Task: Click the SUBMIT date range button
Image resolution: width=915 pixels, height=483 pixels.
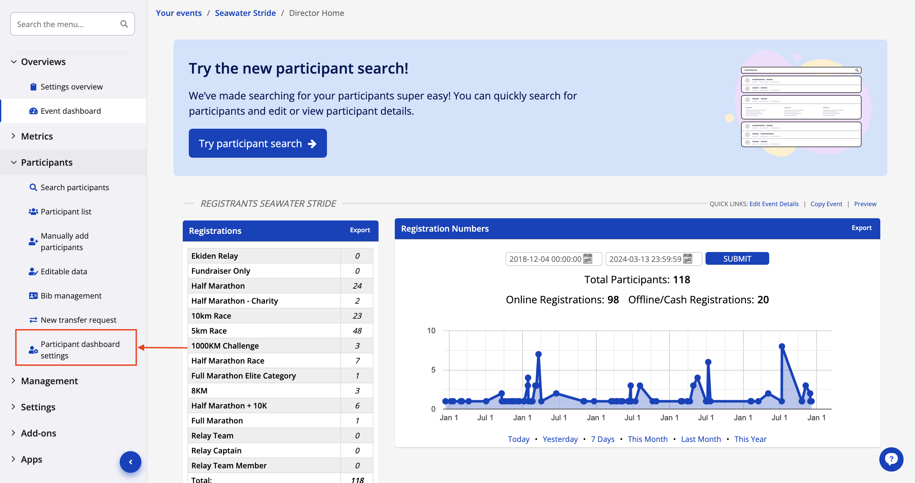Action: tap(737, 259)
